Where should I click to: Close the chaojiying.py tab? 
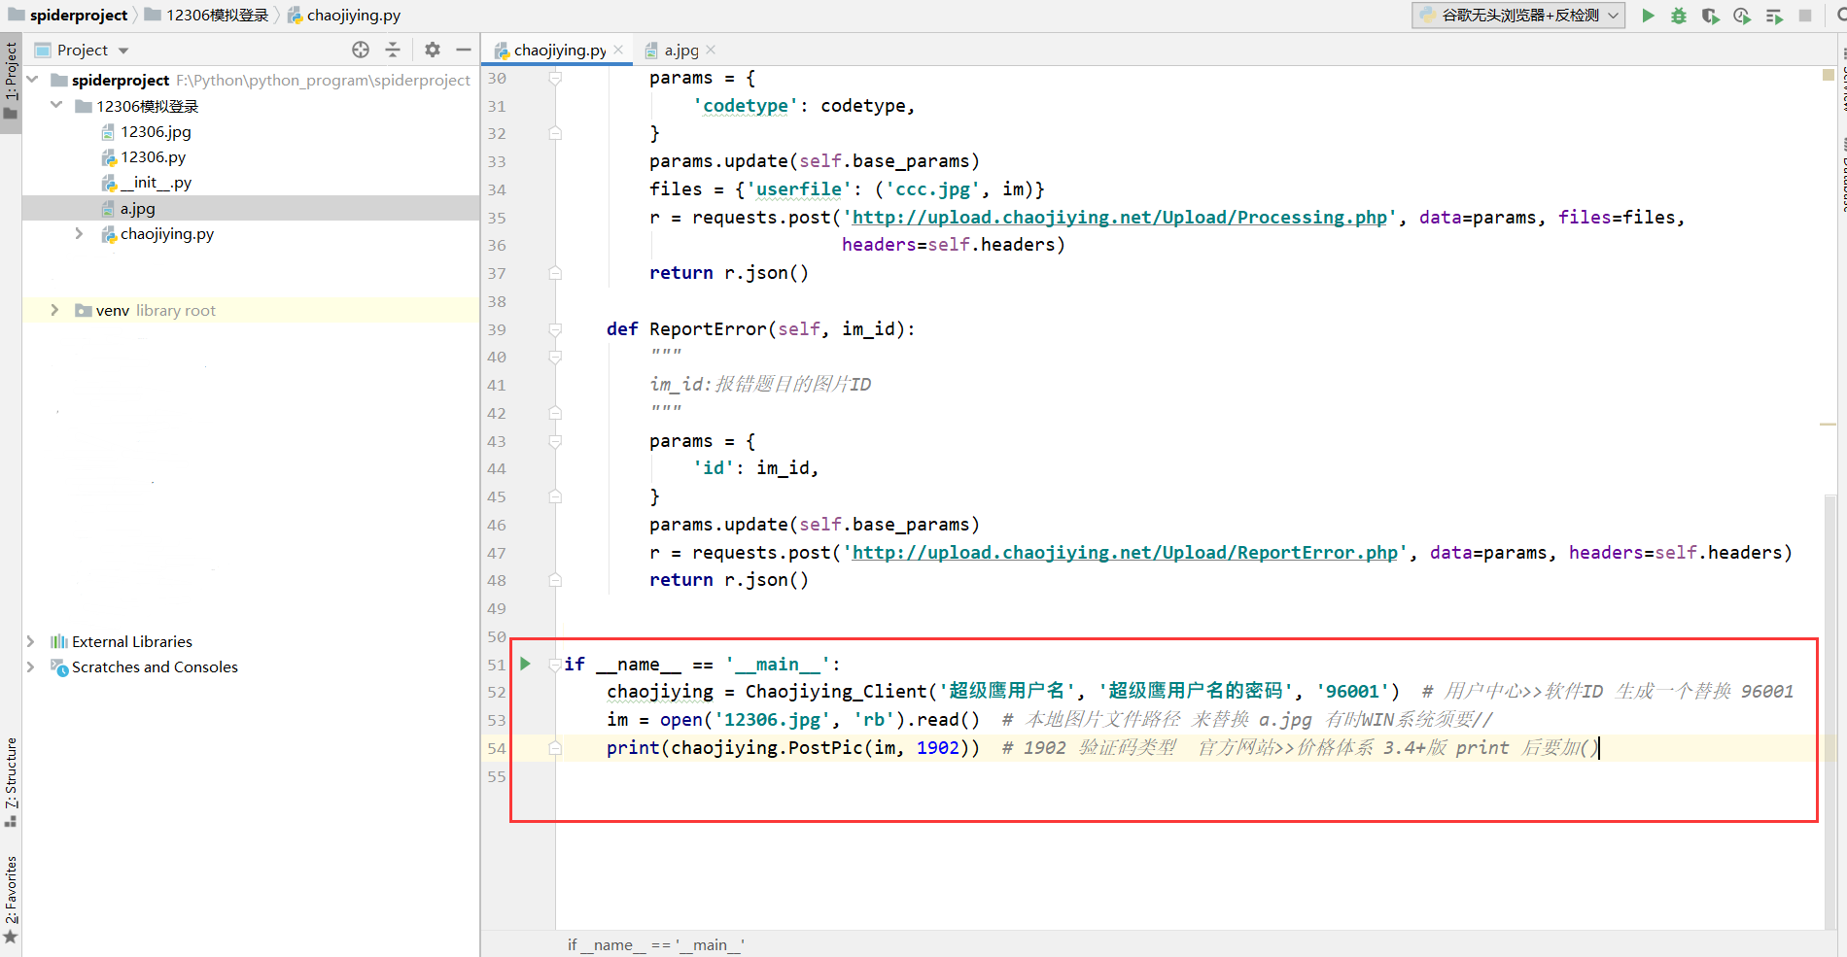coord(618,50)
